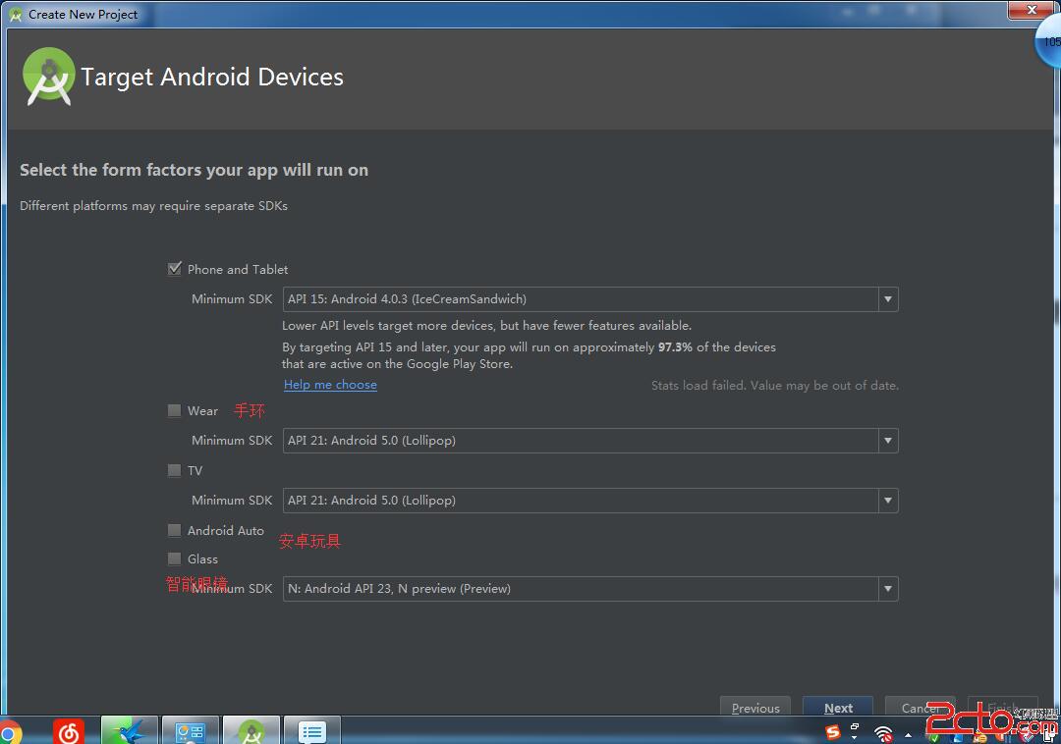1061x744 pixels.
Task: Click the Stats load failed message text
Action: coord(775,385)
